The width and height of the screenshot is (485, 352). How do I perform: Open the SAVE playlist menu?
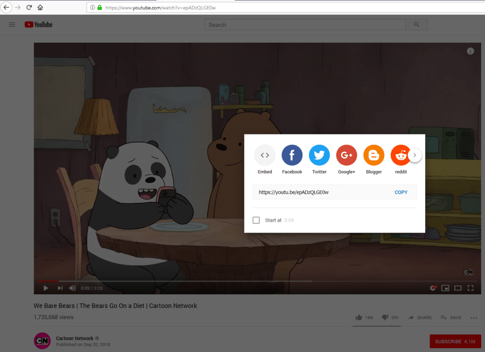(450, 317)
